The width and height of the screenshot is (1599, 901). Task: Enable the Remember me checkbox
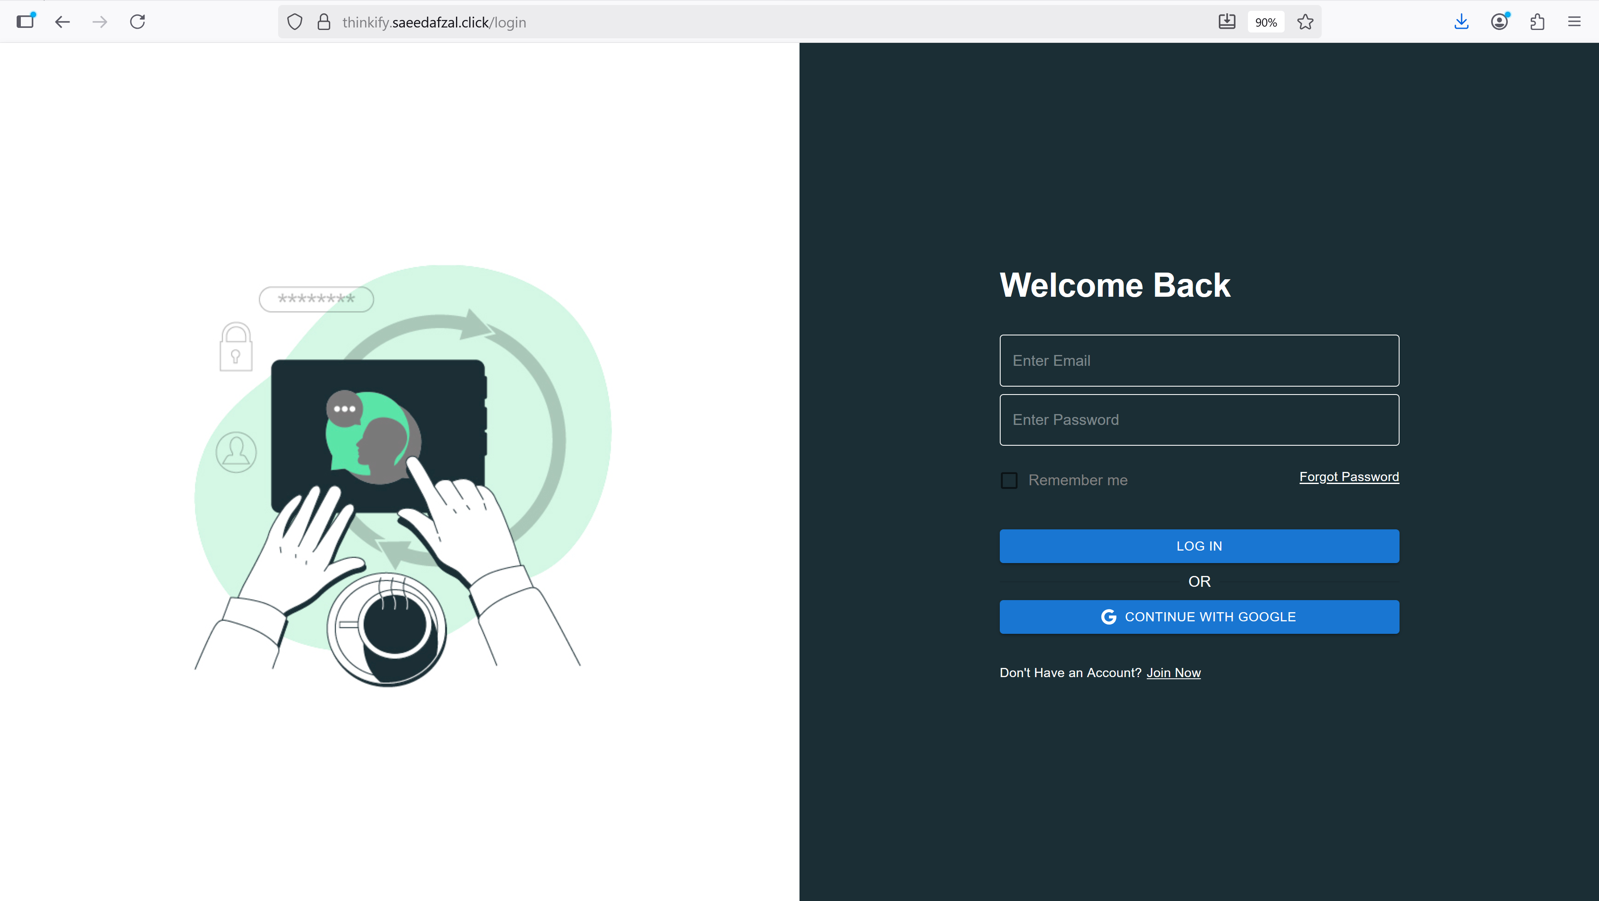[x=1009, y=480]
